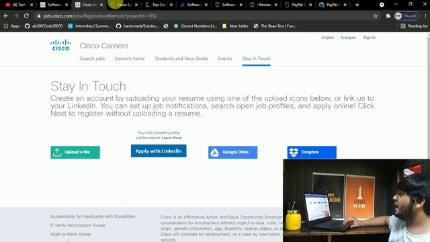Click Dropbox upload button
The image size is (430, 242).
312,153
